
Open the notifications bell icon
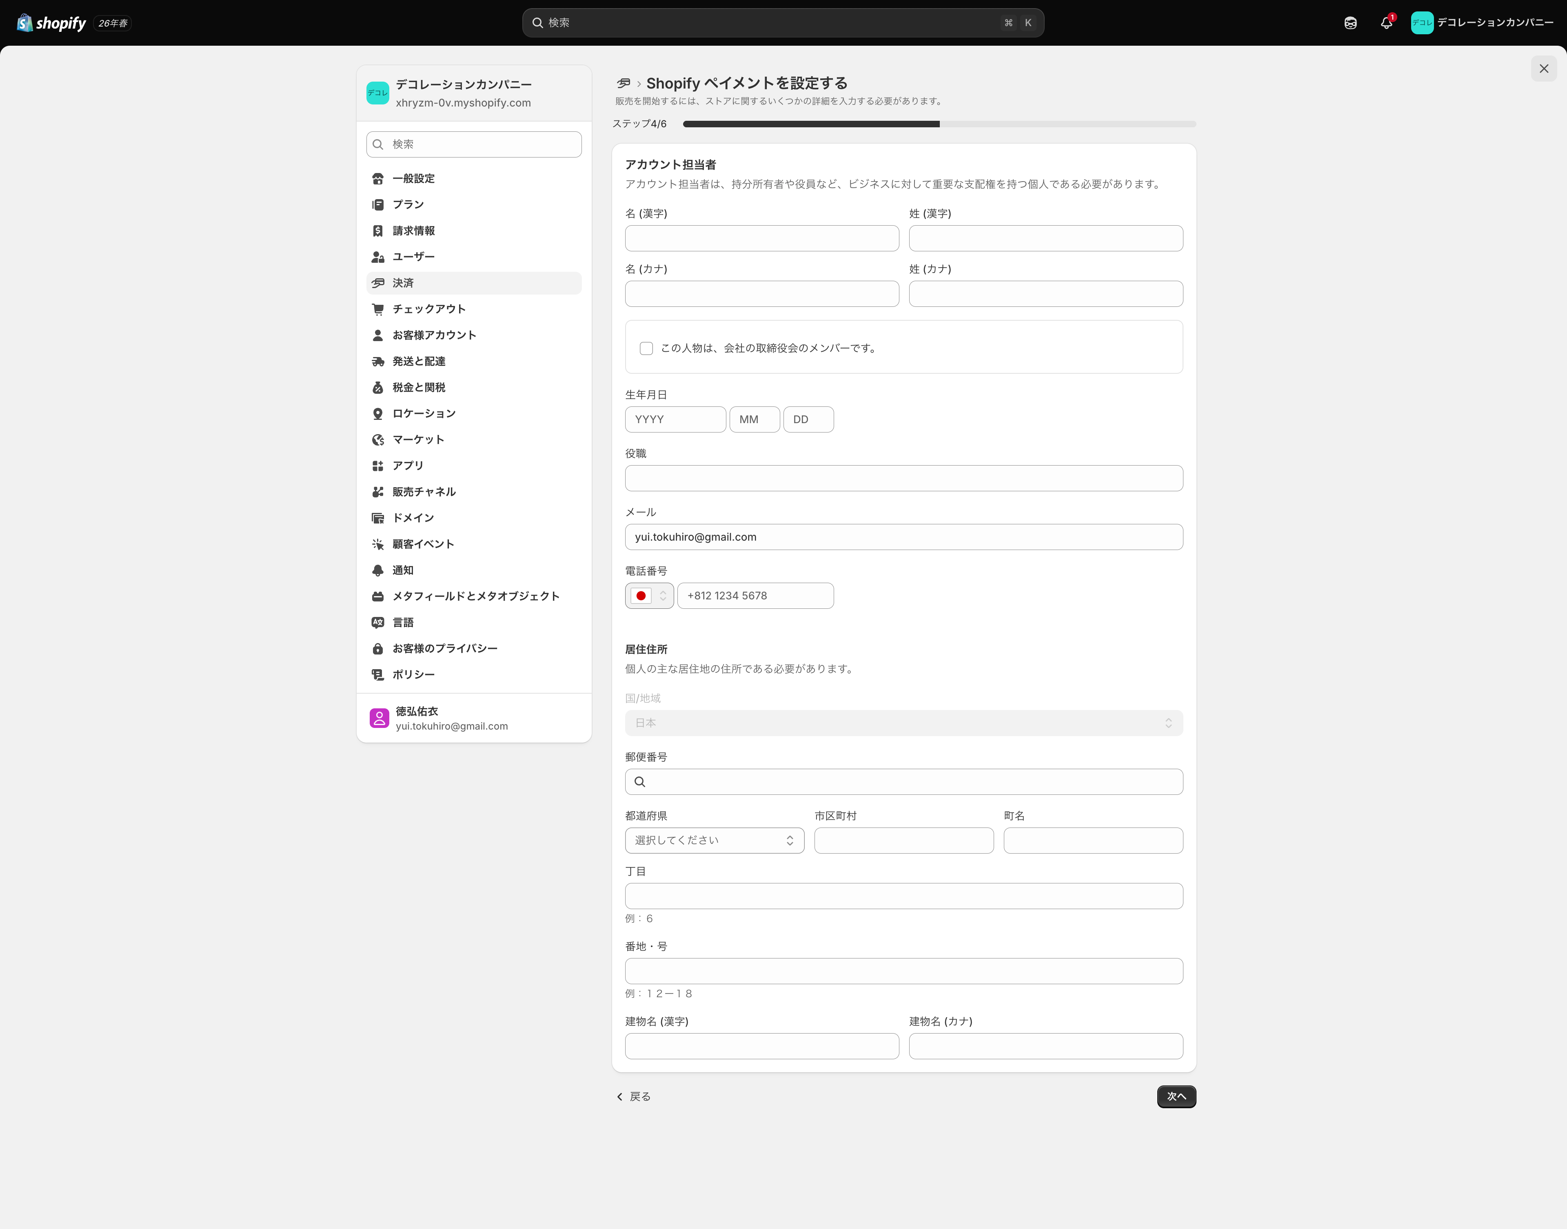[1386, 23]
